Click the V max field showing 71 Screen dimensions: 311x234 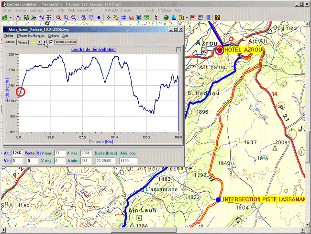pyautogui.click(x=60, y=153)
